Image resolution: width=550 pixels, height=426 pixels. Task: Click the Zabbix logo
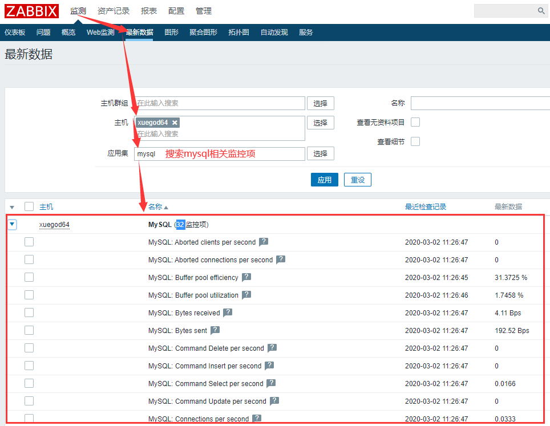click(x=31, y=11)
